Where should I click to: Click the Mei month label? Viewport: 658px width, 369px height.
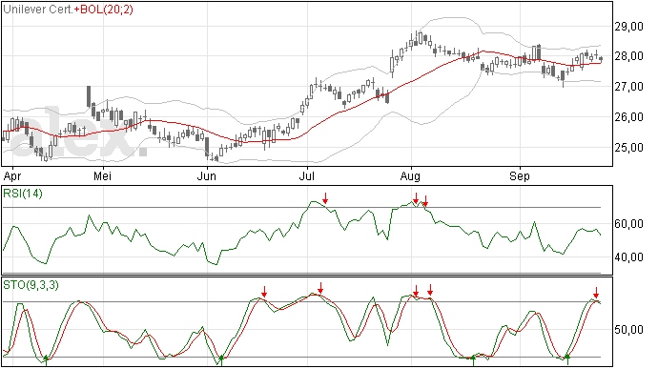102,175
